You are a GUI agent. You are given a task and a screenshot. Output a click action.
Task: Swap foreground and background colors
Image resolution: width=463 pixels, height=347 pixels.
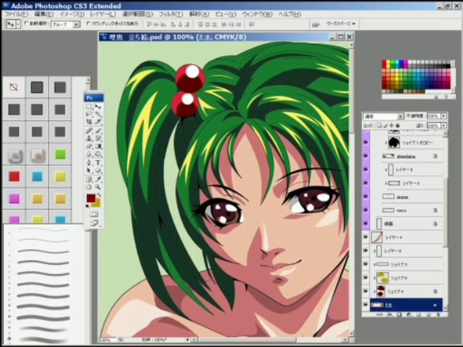click(x=99, y=195)
